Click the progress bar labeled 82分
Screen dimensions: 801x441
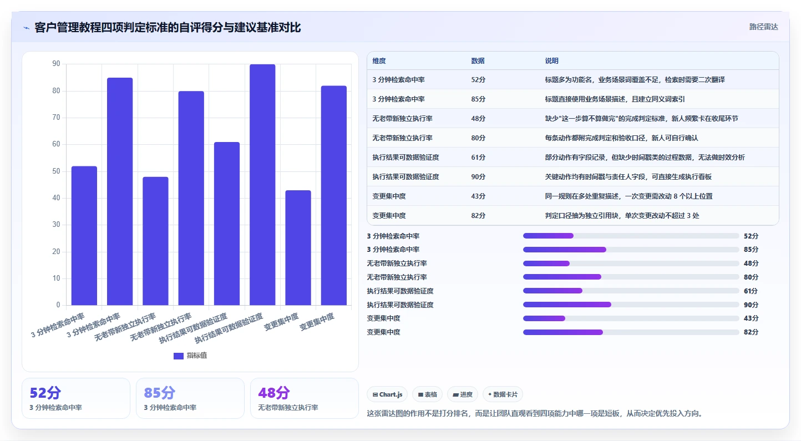[631, 332]
